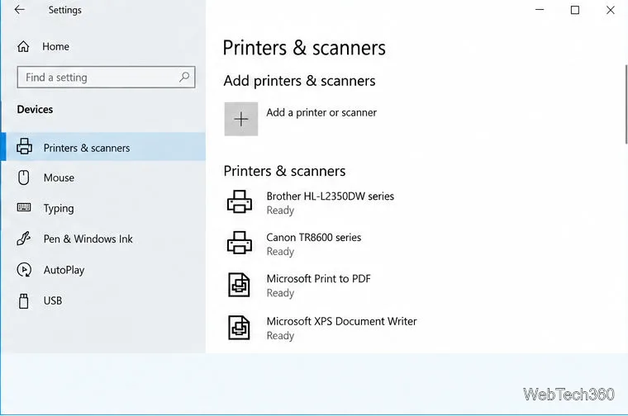Select the Brother HL-L2350DW printer icon
The image size is (628, 416).
click(240, 201)
